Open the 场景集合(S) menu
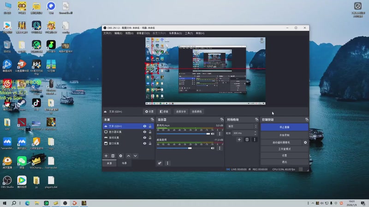Screen dimensions: 369x207 pyautogui.click(x=175, y=33)
